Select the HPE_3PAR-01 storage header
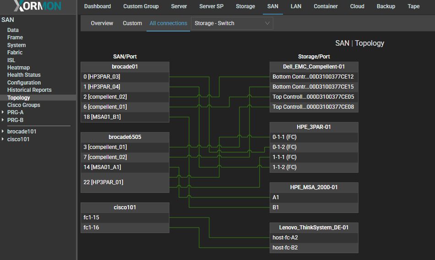 [x=314, y=127]
